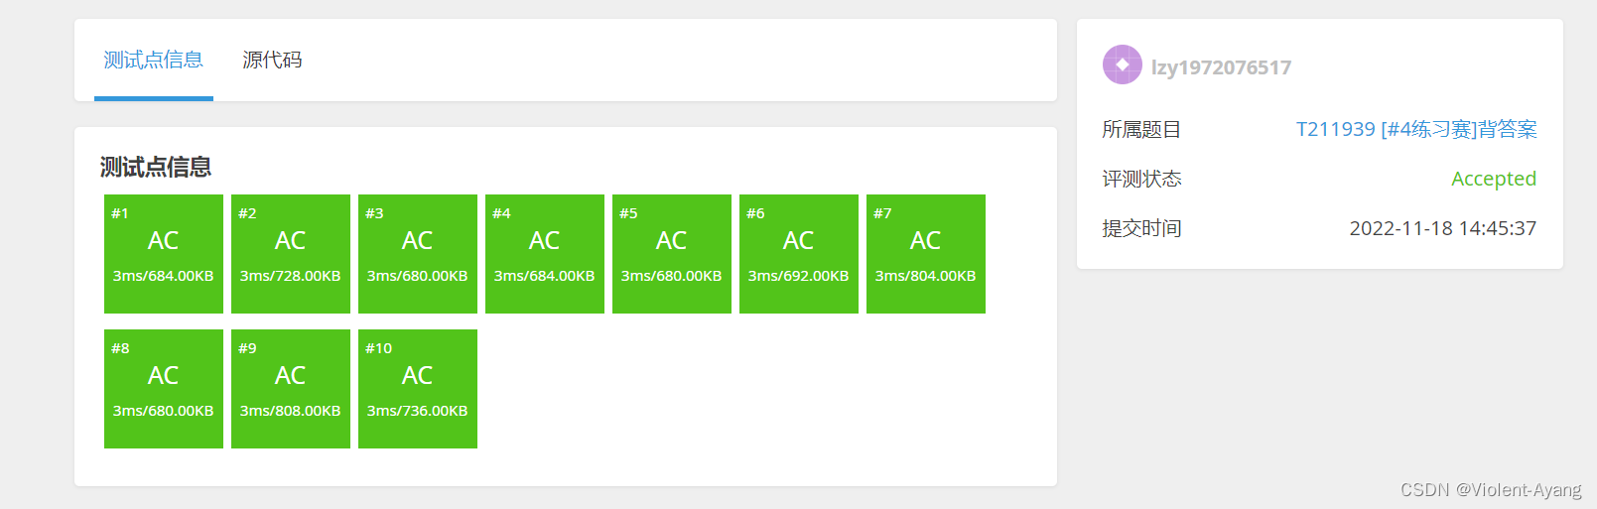Screen dimensions: 1597x509
Task: Switch to the 源代码 tab
Action: [272, 61]
